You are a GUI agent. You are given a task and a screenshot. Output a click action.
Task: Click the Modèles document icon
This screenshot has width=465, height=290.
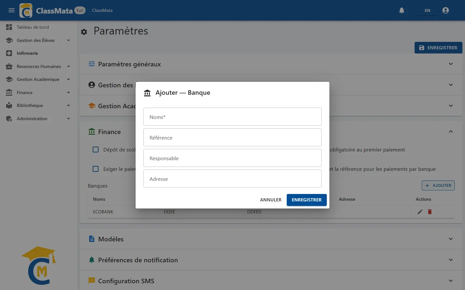92,239
